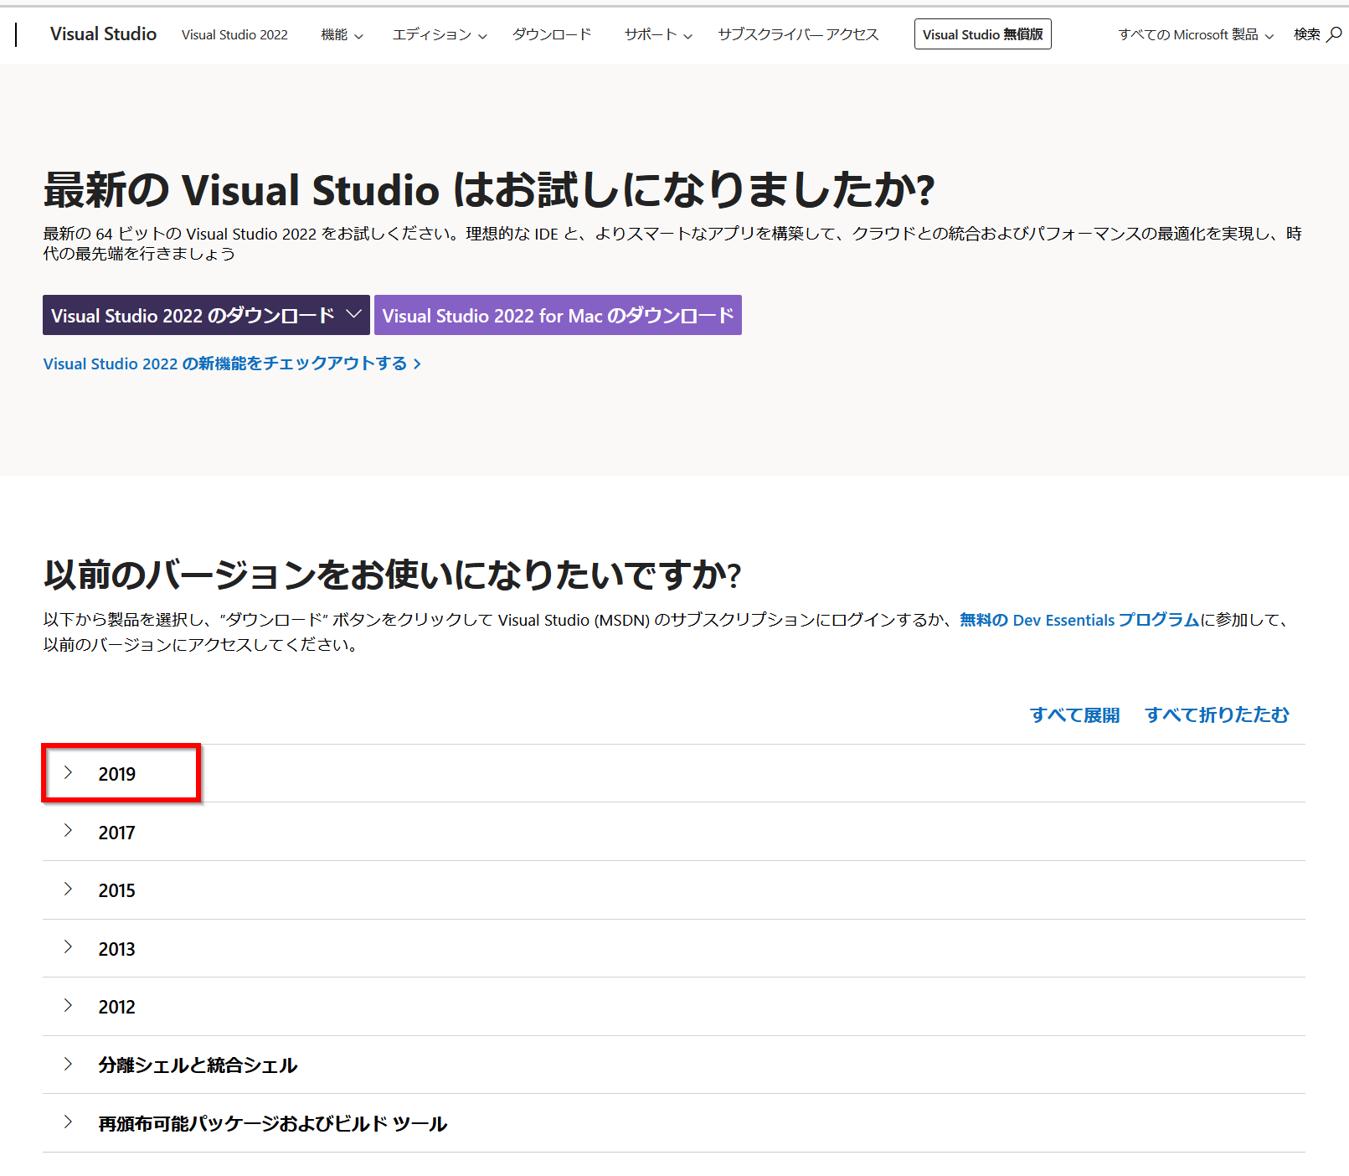The height and width of the screenshot is (1176, 1349).
Task: Open the ダウンロード nav item
Action: [552, 34]
